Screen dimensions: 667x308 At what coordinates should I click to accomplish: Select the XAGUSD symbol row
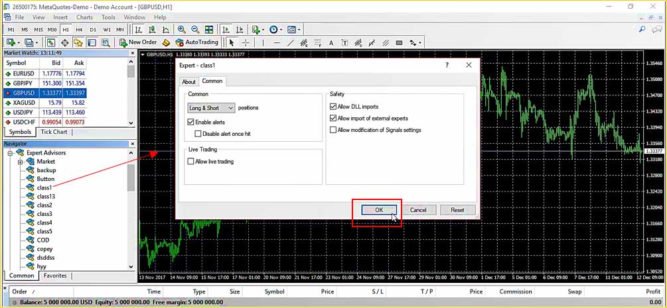pos(45,103)
